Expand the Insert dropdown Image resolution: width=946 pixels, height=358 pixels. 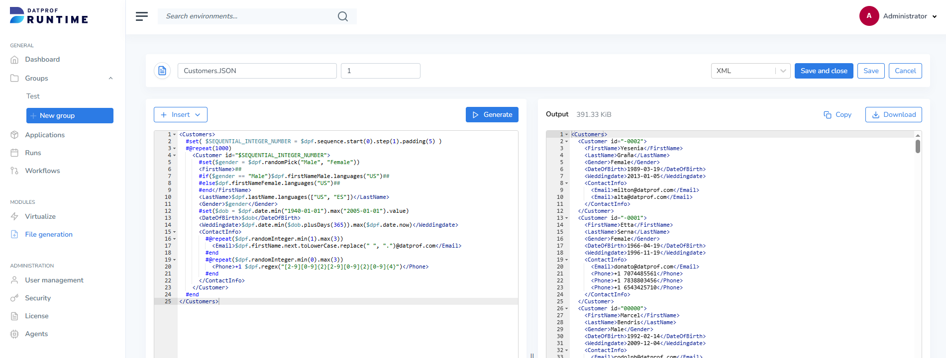click(x=181, y=114)
